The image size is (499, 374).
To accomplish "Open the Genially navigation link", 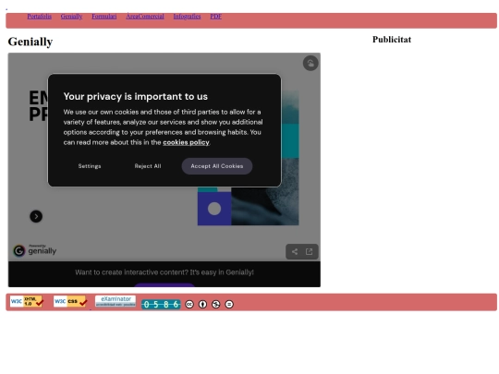I will 71,17.
